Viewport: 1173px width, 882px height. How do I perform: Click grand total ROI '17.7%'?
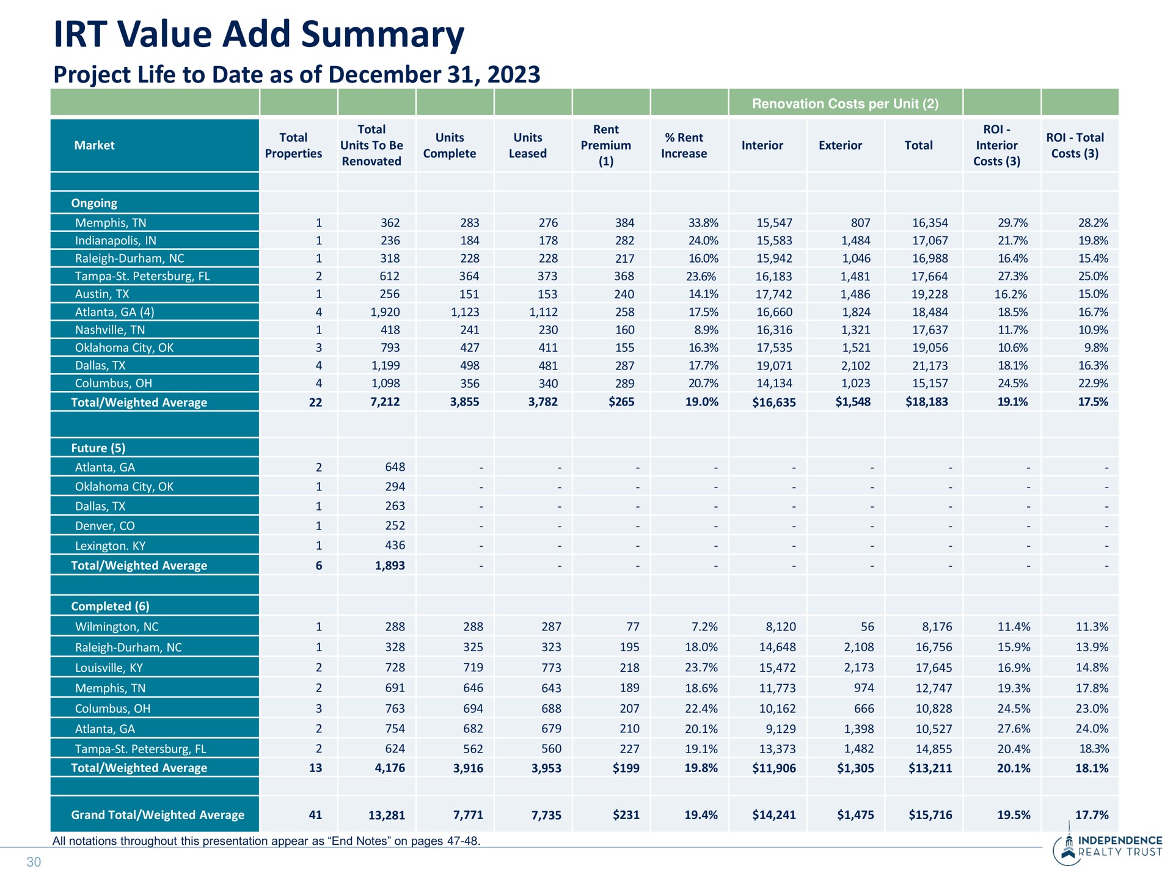(x=1092, y=815)
